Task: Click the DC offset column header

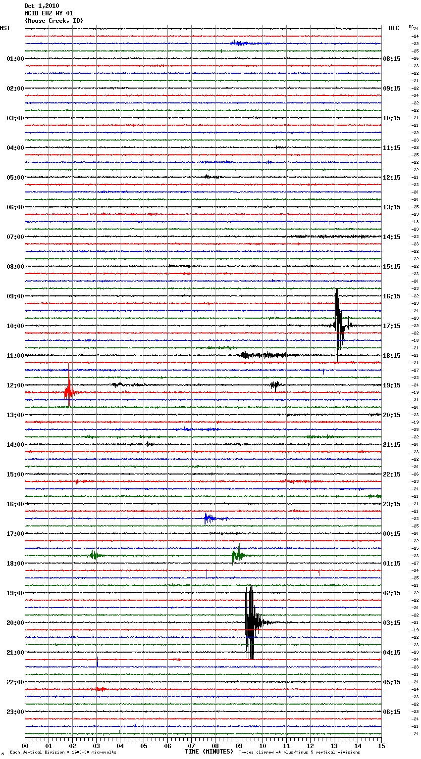Action: click(x=411, y=26)
